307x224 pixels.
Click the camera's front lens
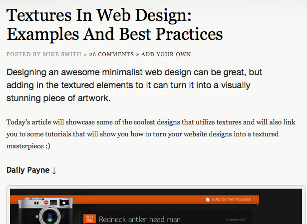coord(49,217)
